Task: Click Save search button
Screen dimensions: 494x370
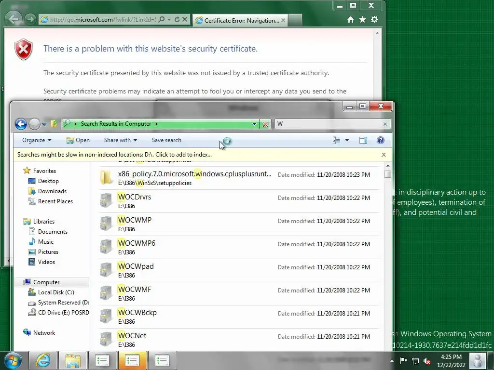Action: pos(166,140)
